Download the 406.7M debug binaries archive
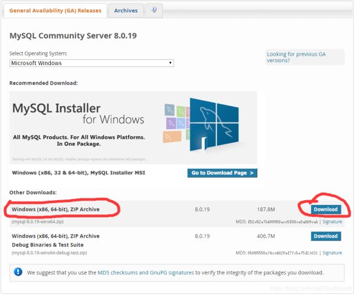Image resolution: width=355 pixels, height=295 pixels. click(325, 236)
